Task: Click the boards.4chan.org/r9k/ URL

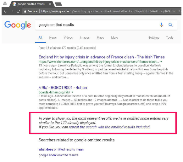Action: click(x=54, y=92)
